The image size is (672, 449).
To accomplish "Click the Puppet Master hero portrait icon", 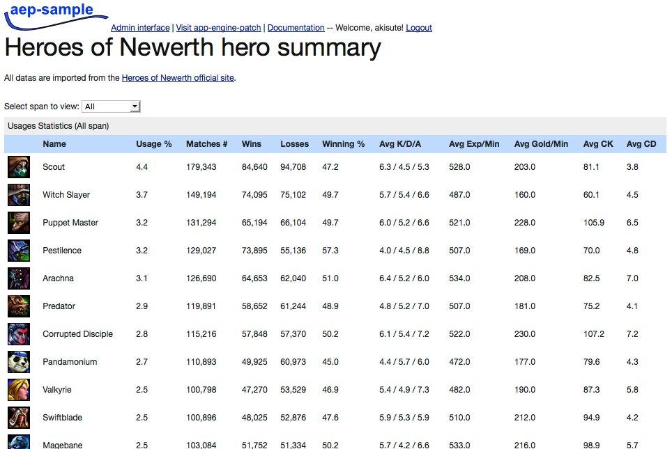I will (x=19, y=223).
